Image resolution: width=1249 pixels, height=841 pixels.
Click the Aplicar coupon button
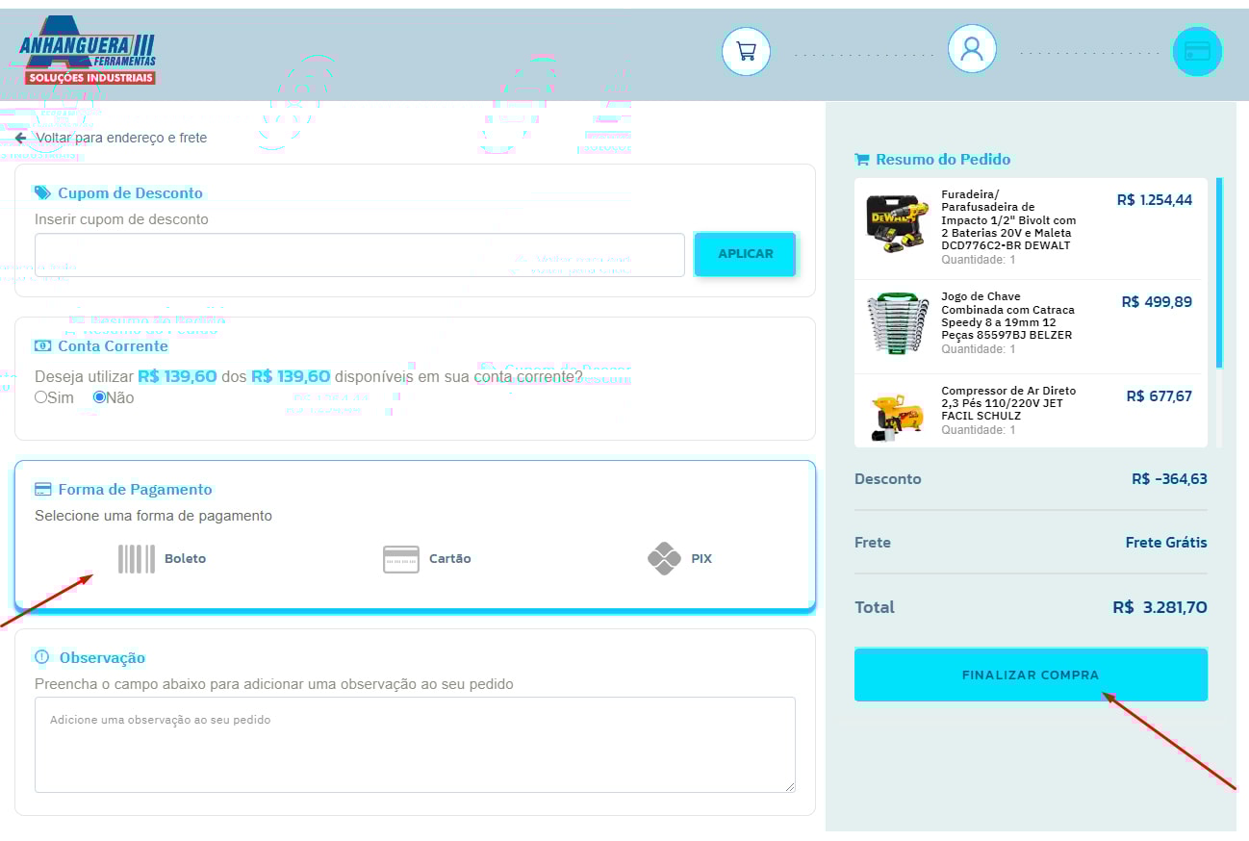pos(745,254)
